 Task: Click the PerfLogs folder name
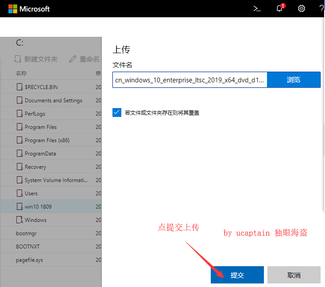pos(35,114)
